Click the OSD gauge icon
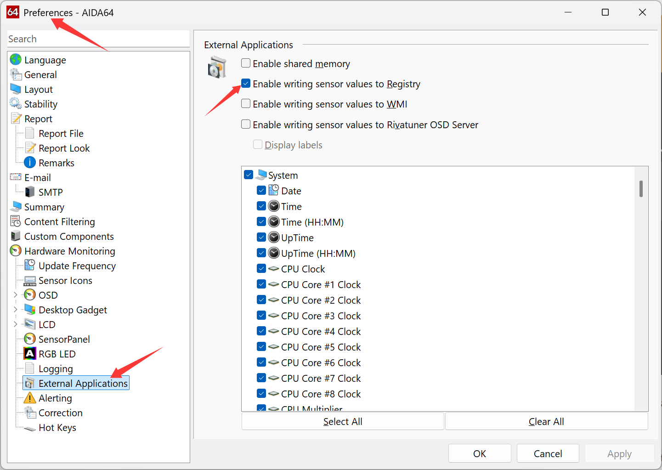662x470 pixels. [x=30, y=295]
